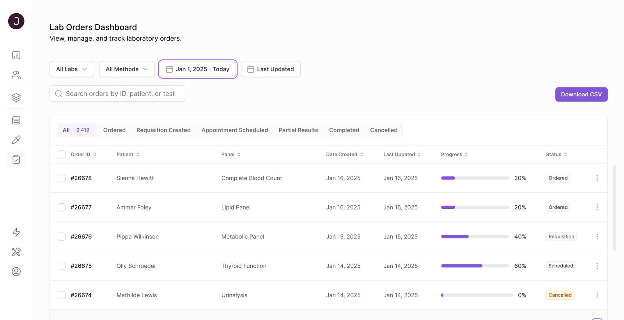Open the syringe sidebar icon
The image size is (624, 320).
[16, 140]
